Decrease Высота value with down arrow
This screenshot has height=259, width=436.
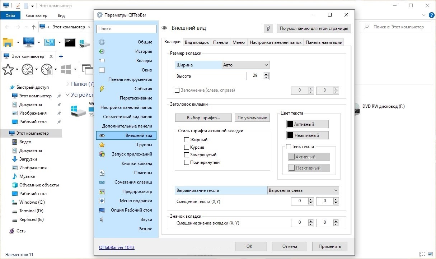click(x=266, y=78)
